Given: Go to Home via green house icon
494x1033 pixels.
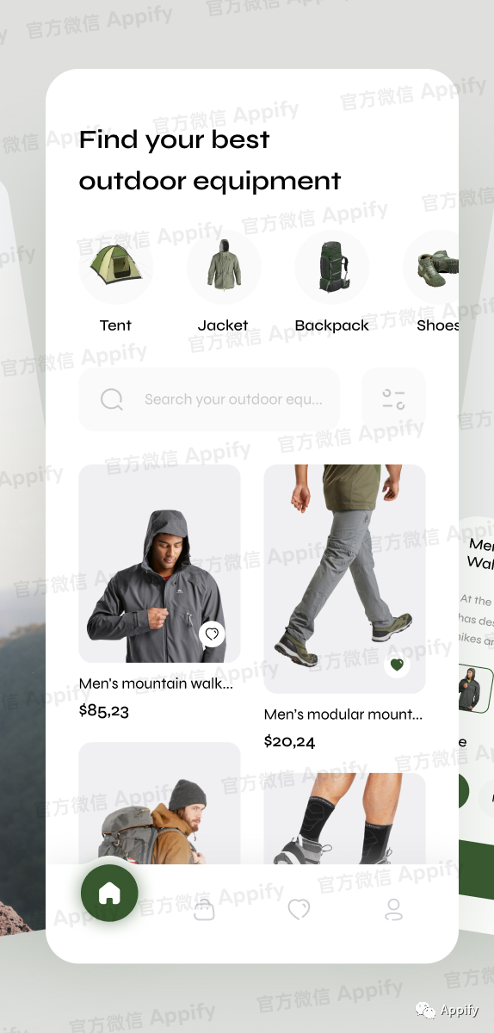Looking at the screenshot, I should (109, 894).
